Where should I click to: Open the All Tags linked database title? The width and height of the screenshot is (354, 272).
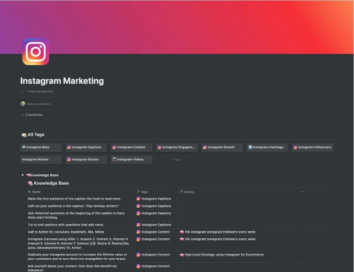pos(36,134)
